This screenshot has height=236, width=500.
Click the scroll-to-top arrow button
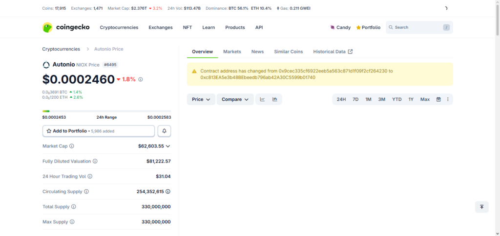click(481, 207)
